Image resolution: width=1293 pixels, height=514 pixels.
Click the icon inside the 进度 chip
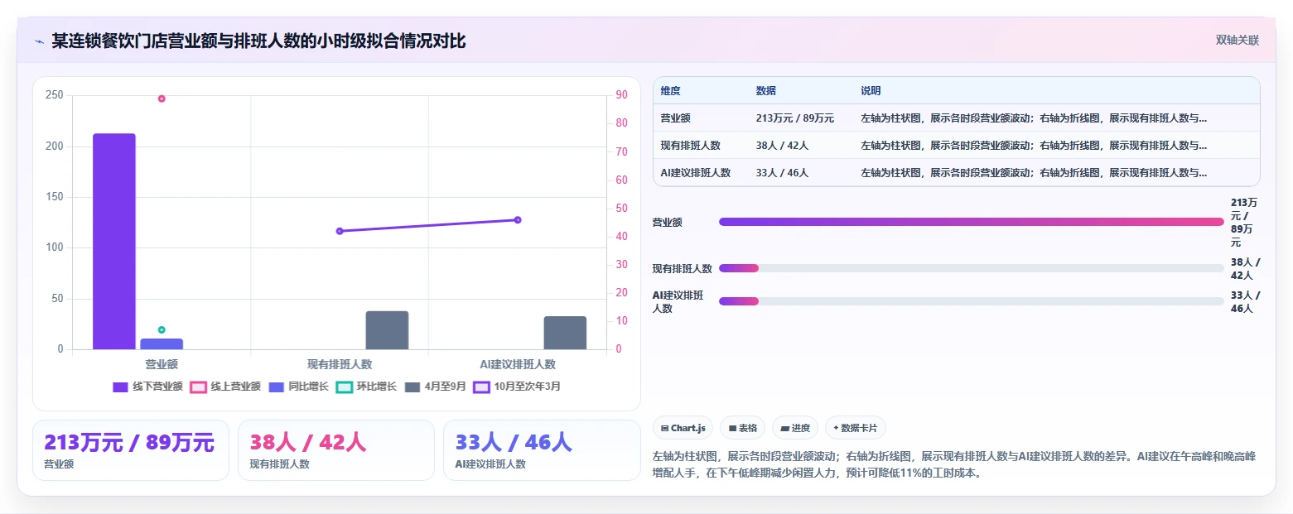pyautogui.click(x=785, y=428)
